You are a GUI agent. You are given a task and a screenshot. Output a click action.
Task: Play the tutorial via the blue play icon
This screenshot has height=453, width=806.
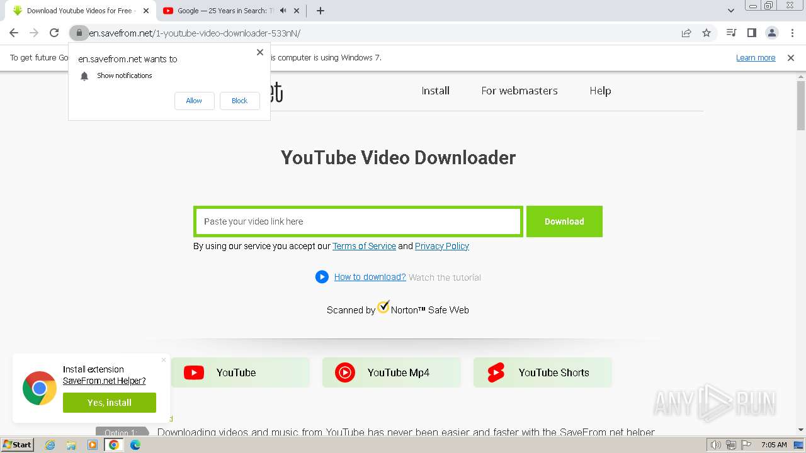point(322,277)
